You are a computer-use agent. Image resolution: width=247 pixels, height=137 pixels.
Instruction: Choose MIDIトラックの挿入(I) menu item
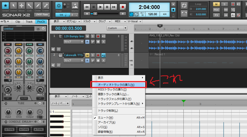click(x=119, y=89)
